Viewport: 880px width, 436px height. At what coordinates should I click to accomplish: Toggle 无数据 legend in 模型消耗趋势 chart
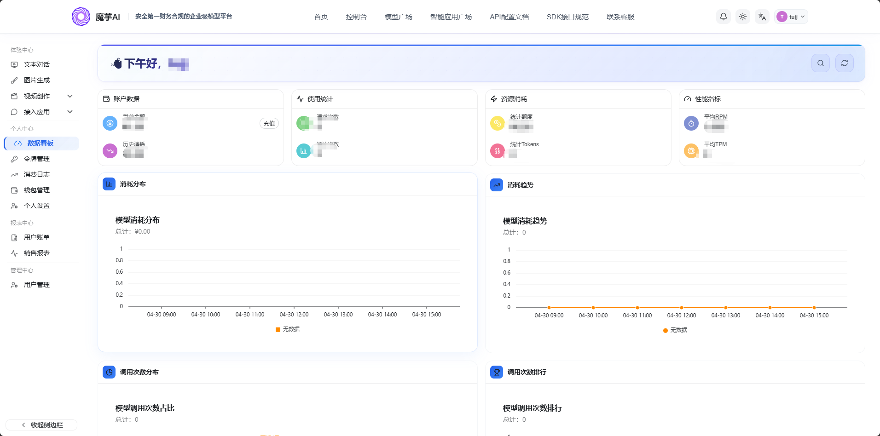tap(675, 330)
